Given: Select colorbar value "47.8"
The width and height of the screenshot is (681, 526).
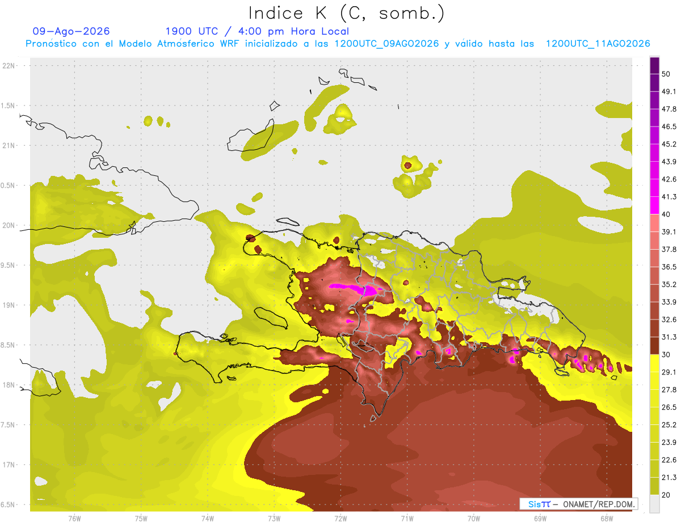Looking at the screenshot, I should (x=669, y=109).
